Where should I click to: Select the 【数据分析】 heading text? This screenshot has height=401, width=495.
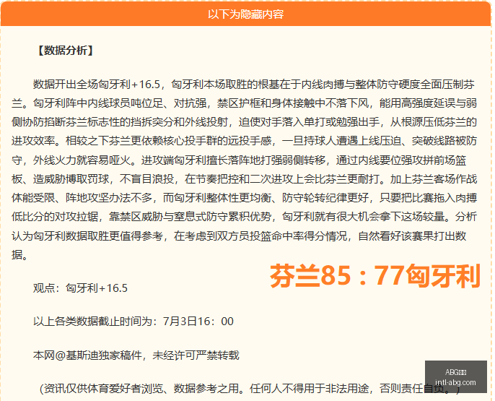[x=66, y=51]
